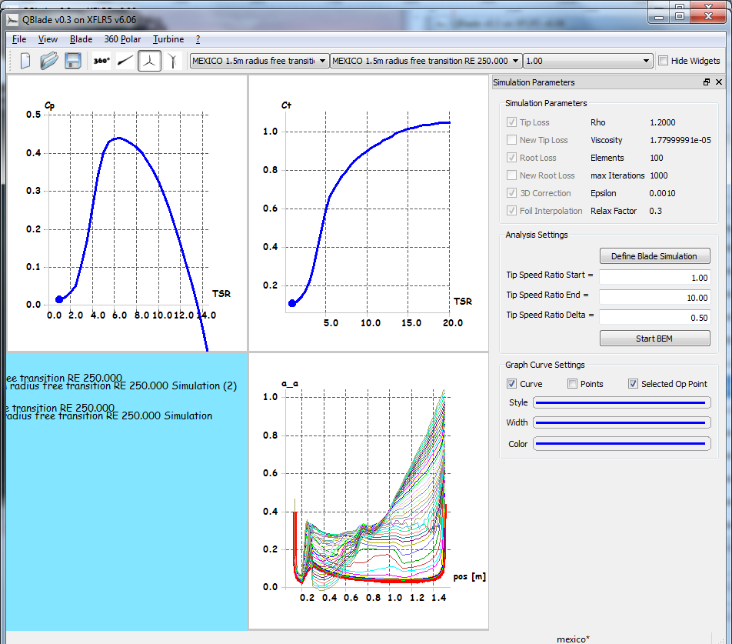Expand the MEXICO 1.5m radius blade dropdown
Viewport: 732px width, 644px height.
[x=259, y=61]
